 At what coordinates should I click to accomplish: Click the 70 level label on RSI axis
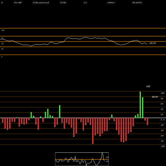(2, 38)
